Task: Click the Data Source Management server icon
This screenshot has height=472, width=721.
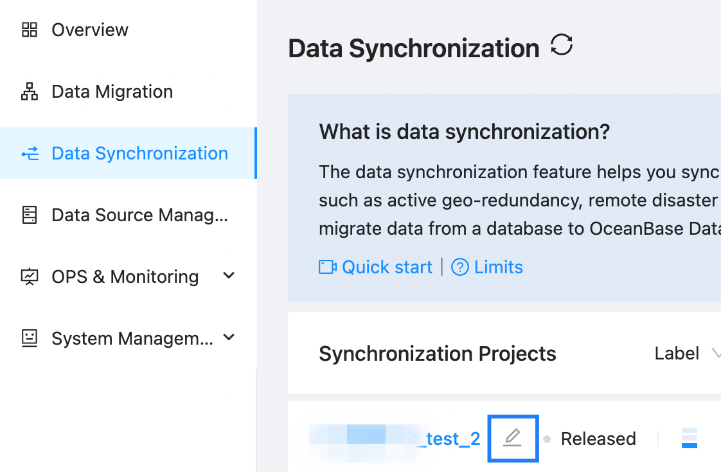Action: 30,215
